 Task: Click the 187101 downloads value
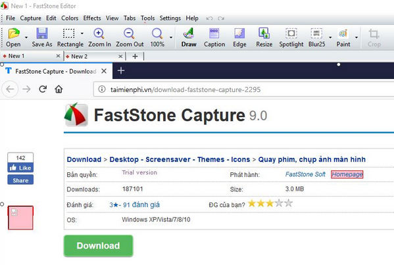click(x=132, y=189)
